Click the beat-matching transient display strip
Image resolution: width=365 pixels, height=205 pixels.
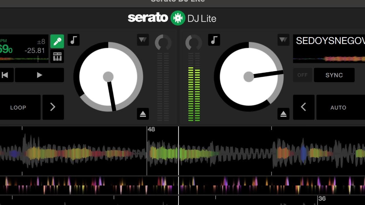182,185
